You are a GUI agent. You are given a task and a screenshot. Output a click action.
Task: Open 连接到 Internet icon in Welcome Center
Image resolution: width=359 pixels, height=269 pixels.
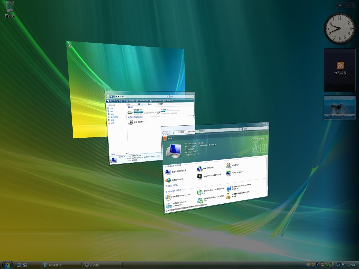click(x=168, y=180)
